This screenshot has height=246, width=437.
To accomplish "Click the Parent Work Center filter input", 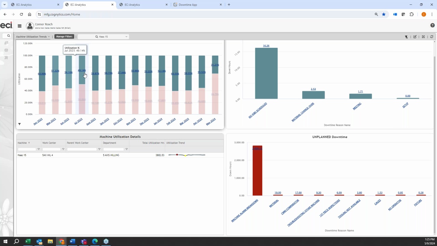I will coord(82,149).
